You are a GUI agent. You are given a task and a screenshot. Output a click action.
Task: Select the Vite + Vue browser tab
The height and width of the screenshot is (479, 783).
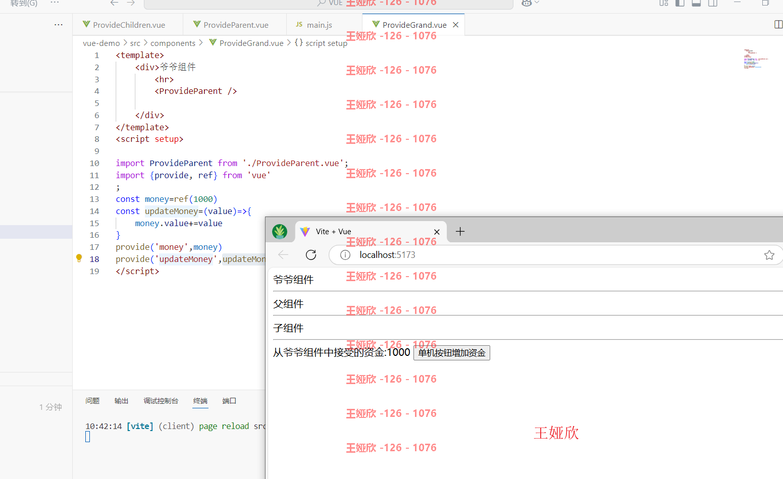click(x=371, y=232)
